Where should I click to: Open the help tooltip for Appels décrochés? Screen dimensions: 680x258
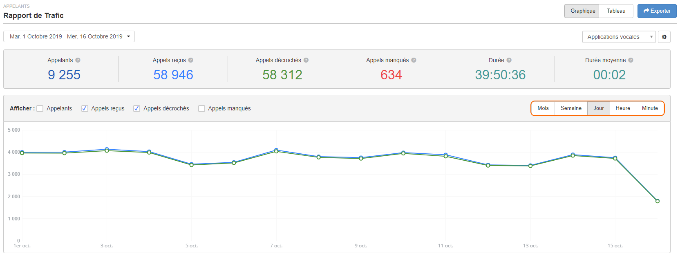306,60
